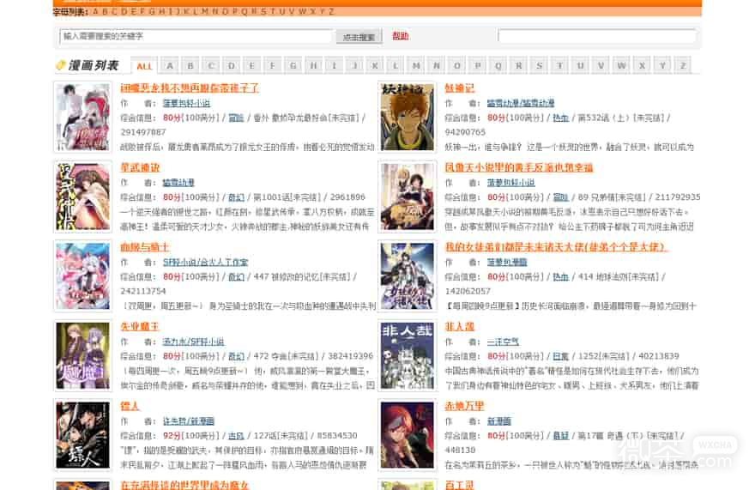Switch to the M letter tab
Screen dimensions: 755x490
tap(416, 65)
